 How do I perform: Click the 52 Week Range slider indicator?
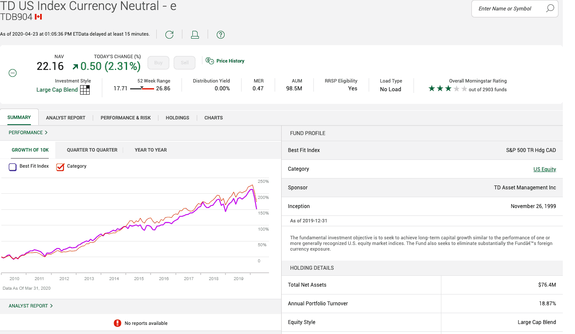(142, 88)
